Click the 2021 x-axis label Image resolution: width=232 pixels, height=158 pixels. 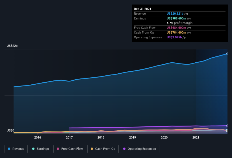[196, 137]
